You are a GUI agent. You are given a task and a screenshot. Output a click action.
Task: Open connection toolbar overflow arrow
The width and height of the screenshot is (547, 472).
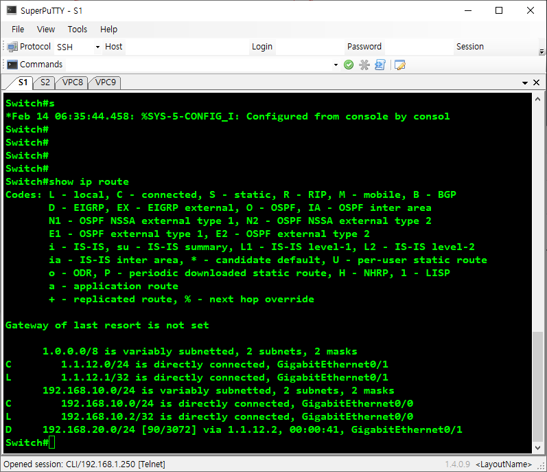point(542,52)
